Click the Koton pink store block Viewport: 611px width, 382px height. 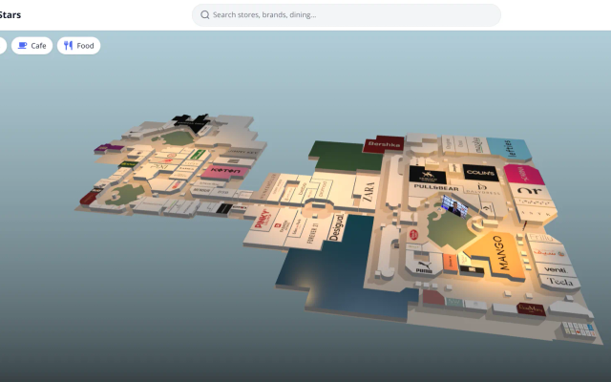point(225,171)
